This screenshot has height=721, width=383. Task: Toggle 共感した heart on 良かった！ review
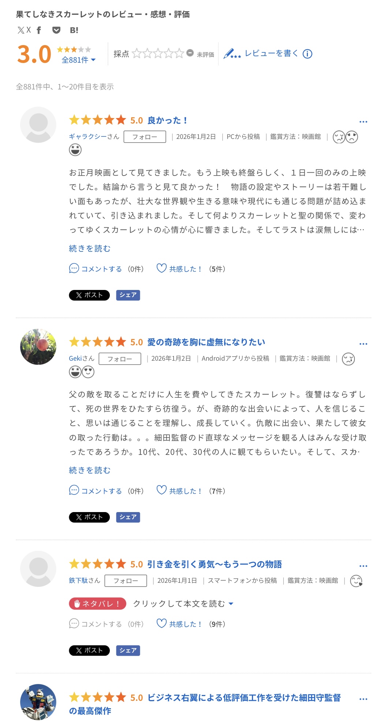(x=161, y=268)
